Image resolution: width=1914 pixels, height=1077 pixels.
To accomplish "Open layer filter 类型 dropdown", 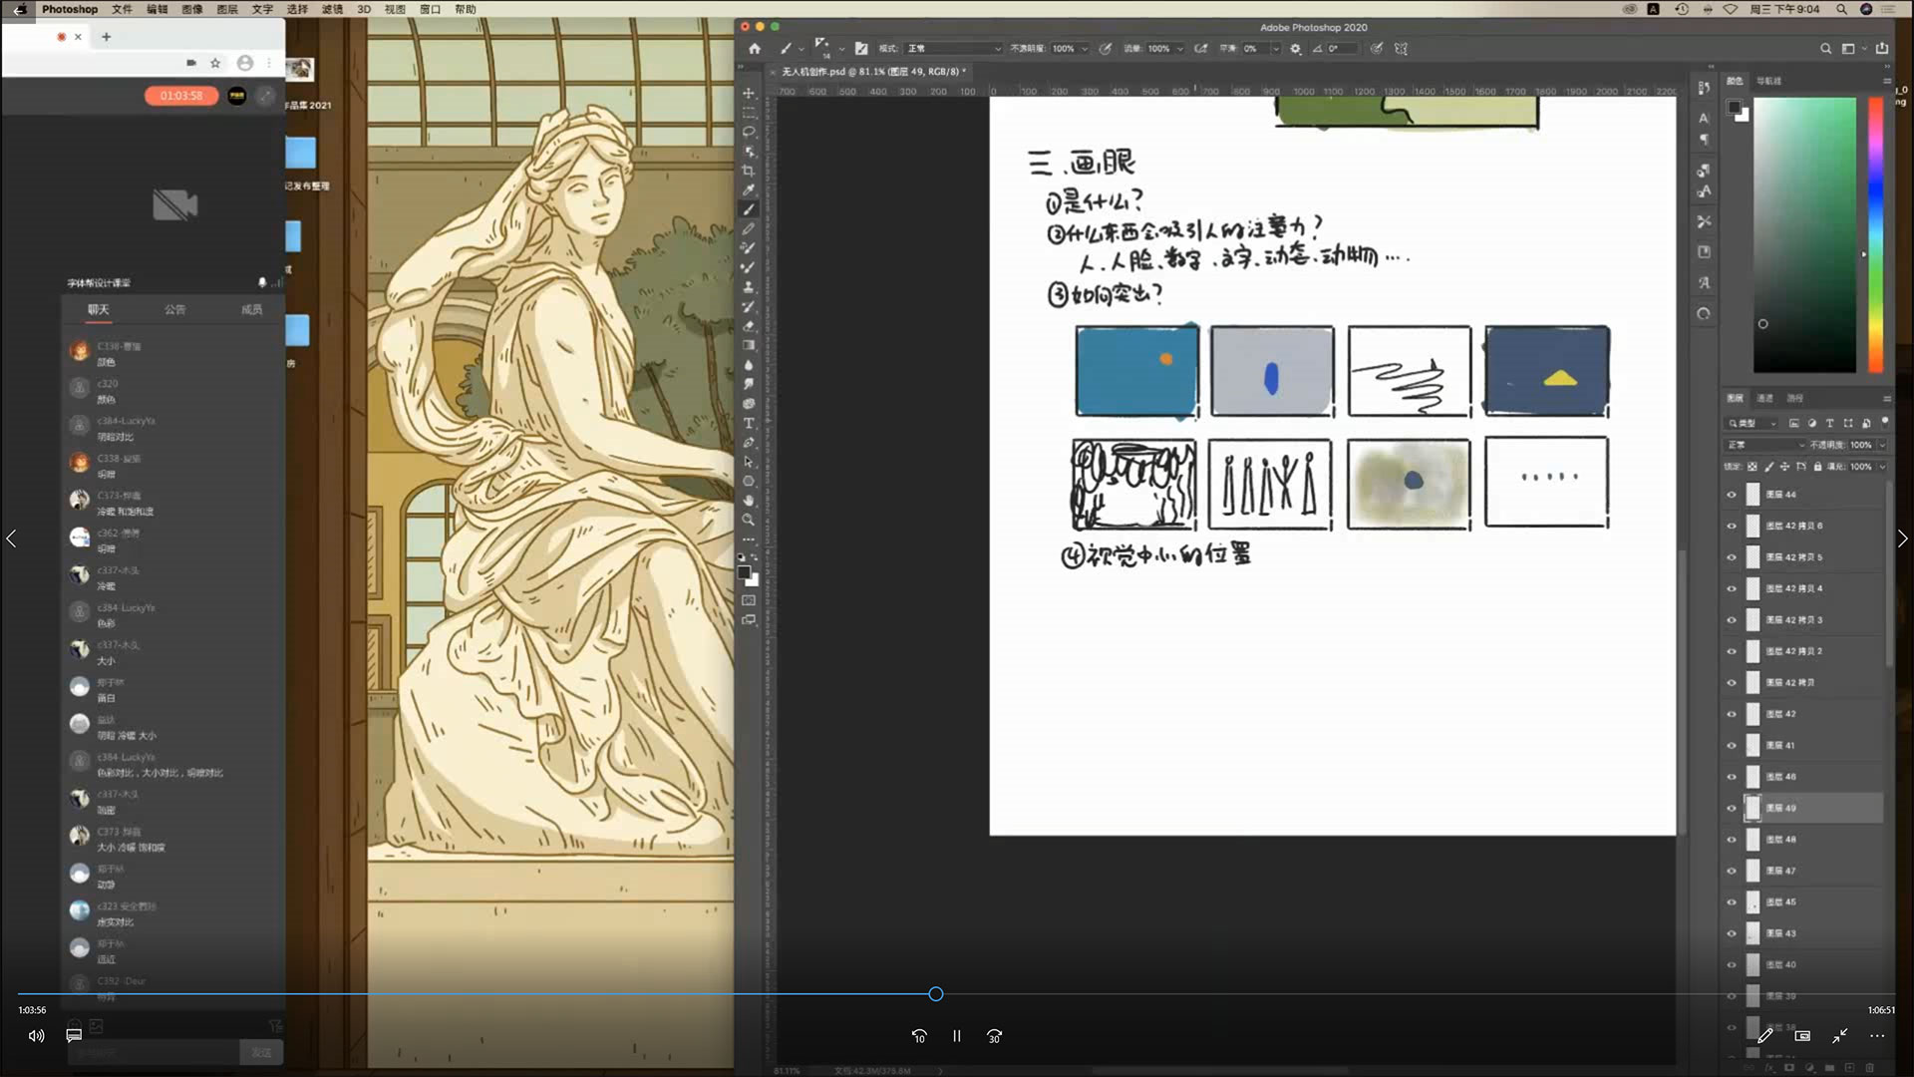I will click(x=1754, y=424).
